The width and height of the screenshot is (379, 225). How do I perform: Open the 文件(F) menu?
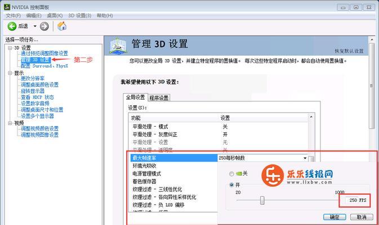13,15
